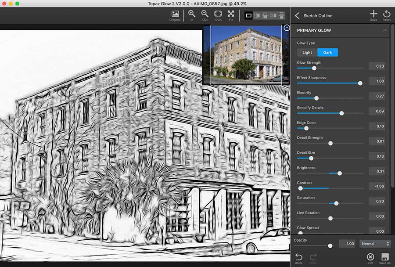
Task: Click the Original image view icon
Action: click(175, 16)
